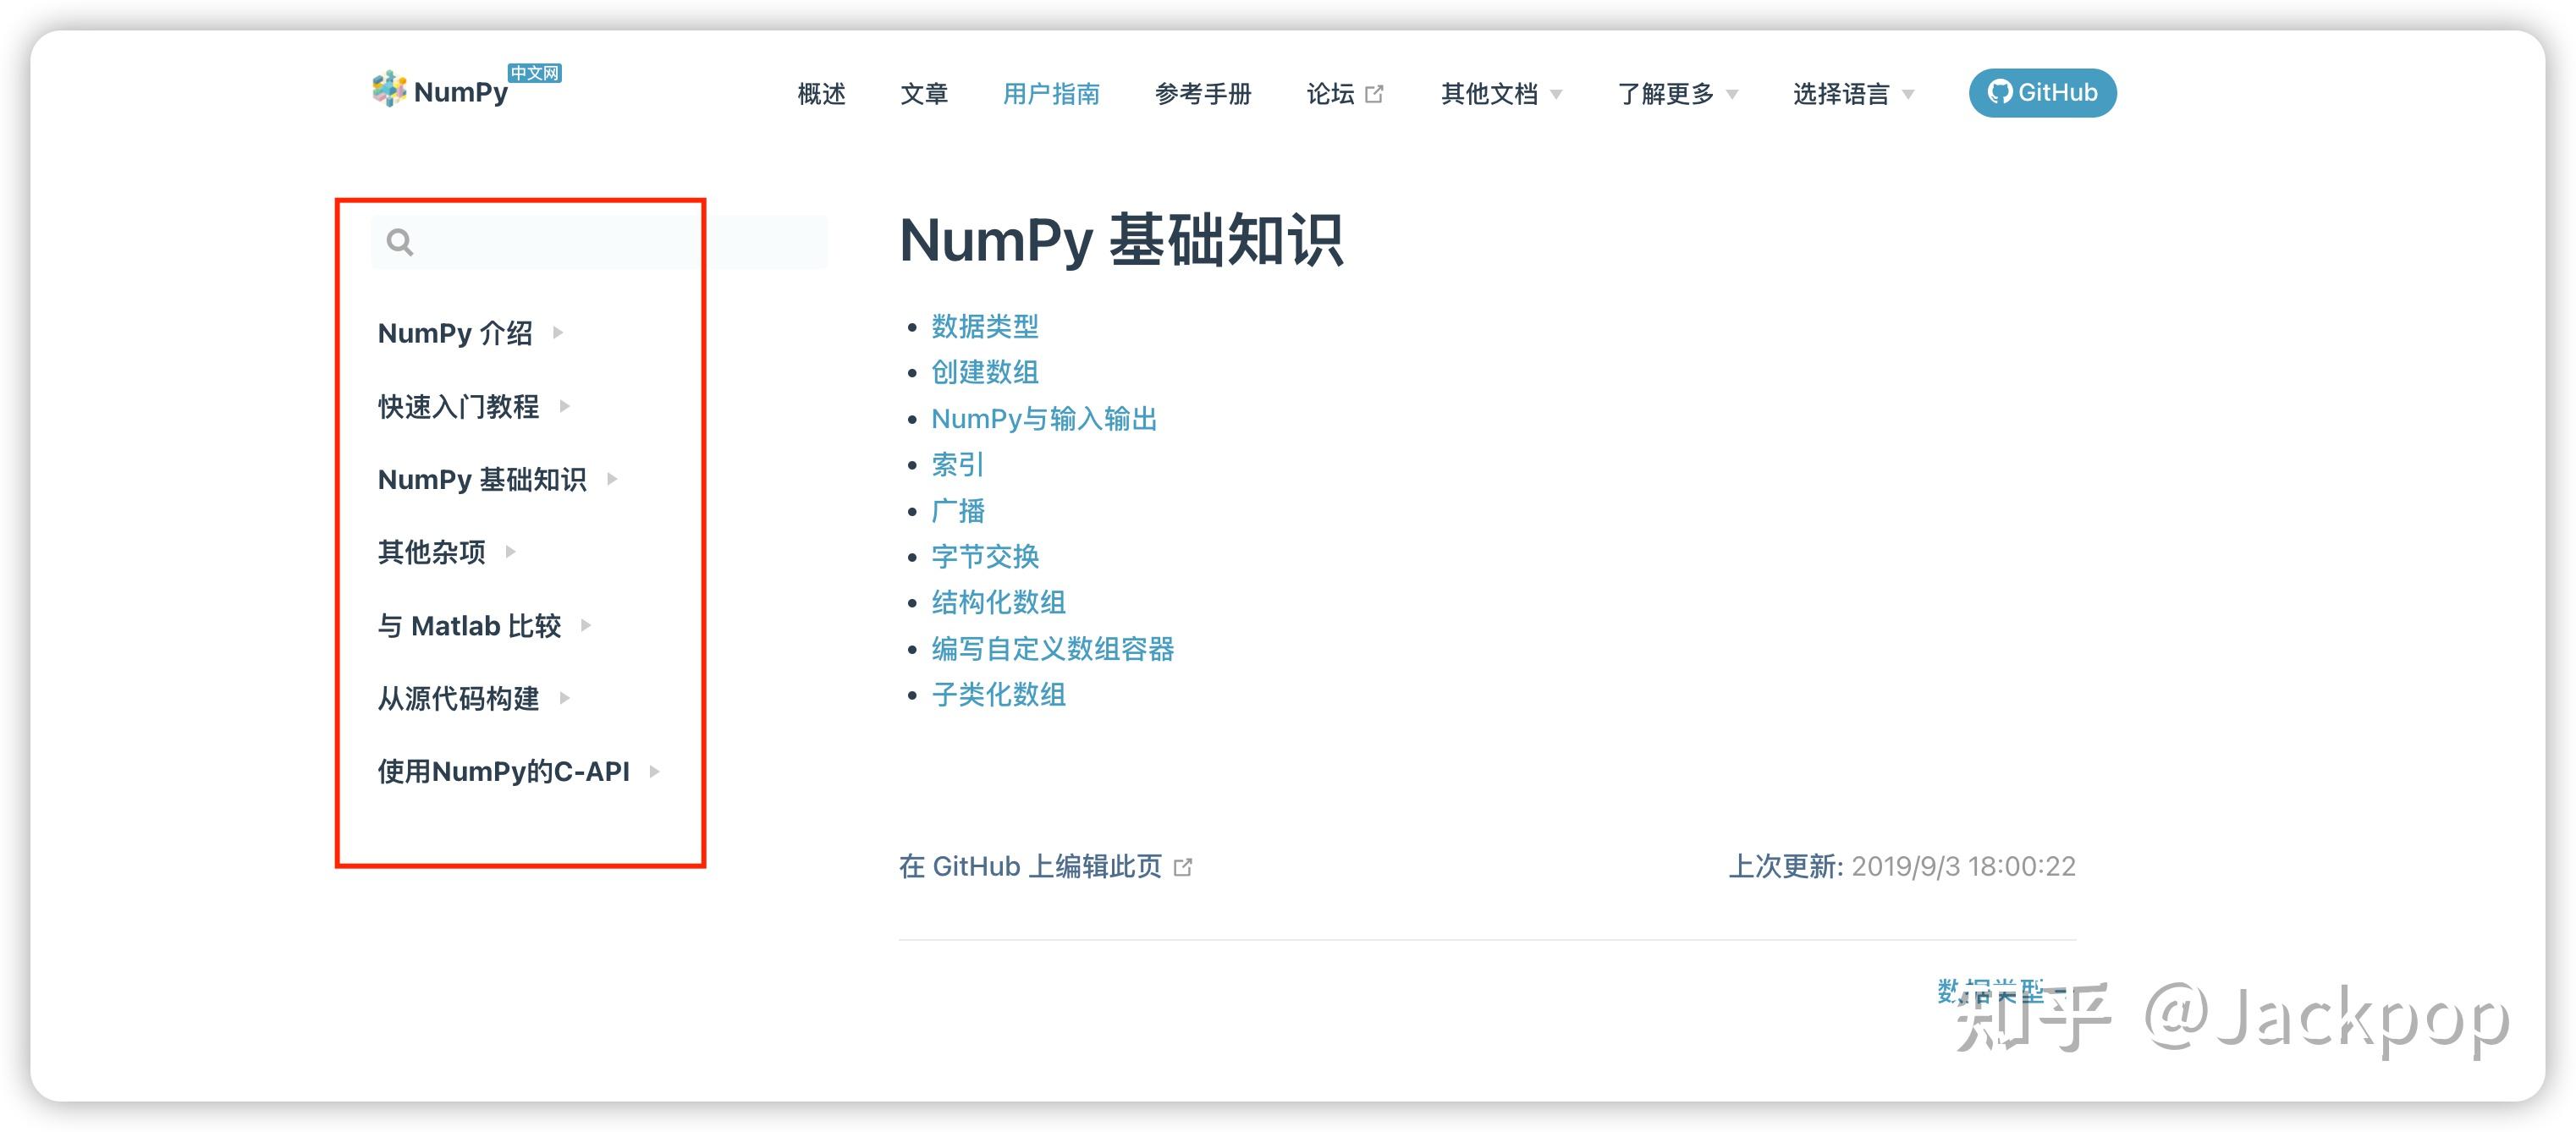This screenshot has width=2576, height=1132.
Task: Select 从源代码构建 in the sidebar
Action: [x=458, y=698]
